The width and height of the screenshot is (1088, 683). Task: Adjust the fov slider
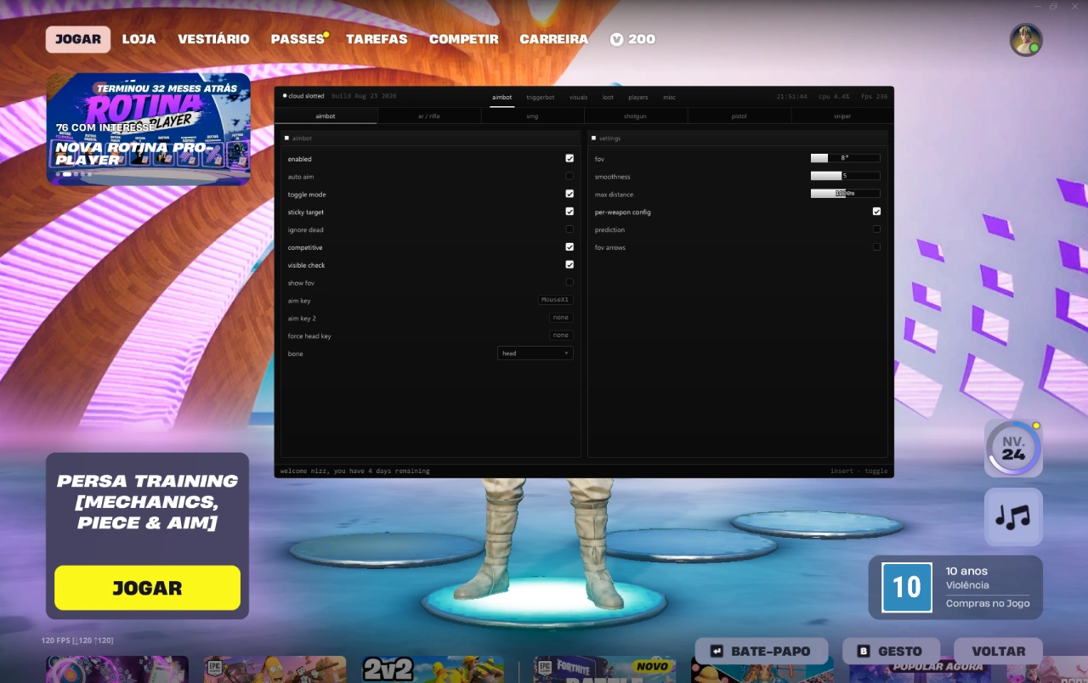(845, 159)
